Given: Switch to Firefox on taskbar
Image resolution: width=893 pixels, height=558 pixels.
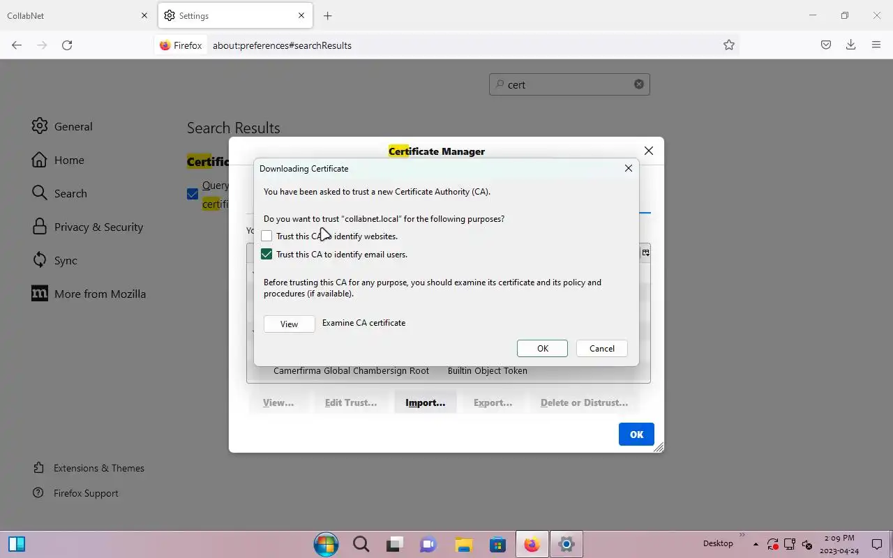Looking at the screenshot, I should coord(532,544).
